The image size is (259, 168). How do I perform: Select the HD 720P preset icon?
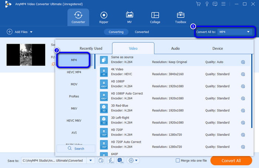(104, 132)
